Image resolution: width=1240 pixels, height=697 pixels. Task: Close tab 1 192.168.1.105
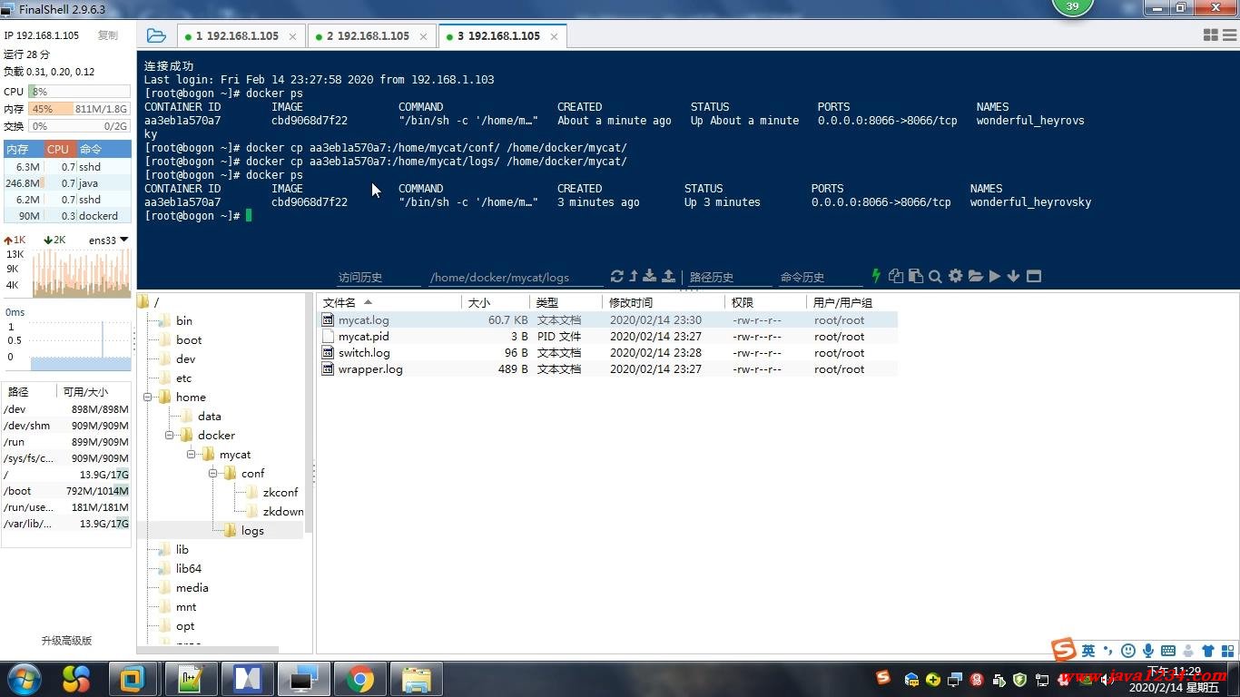(x=292, y=36)
